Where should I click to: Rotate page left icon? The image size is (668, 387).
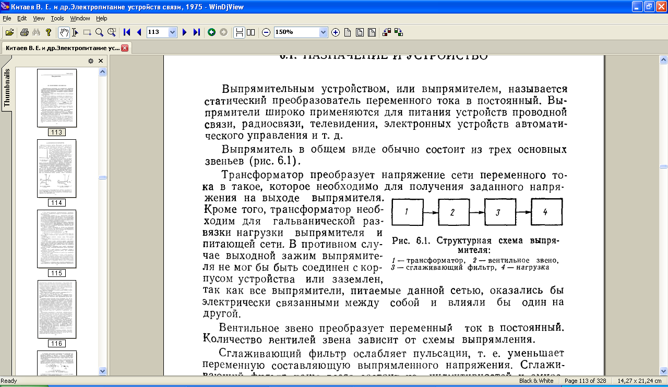tap(387, 32)
